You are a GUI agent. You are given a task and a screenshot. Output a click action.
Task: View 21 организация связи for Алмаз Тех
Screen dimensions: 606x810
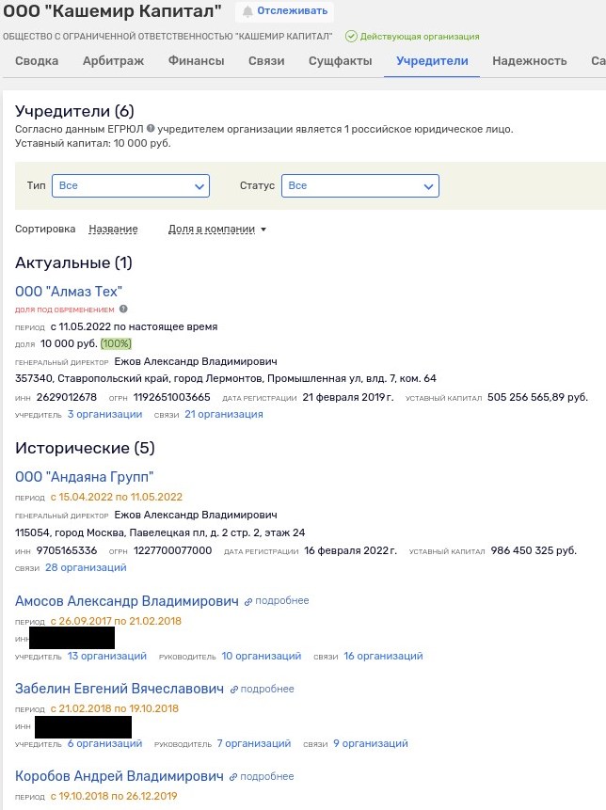point(224,414)
